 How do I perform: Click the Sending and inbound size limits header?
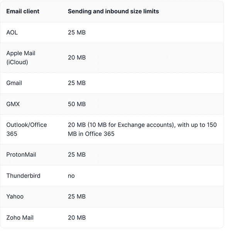(x=113, y=11)
